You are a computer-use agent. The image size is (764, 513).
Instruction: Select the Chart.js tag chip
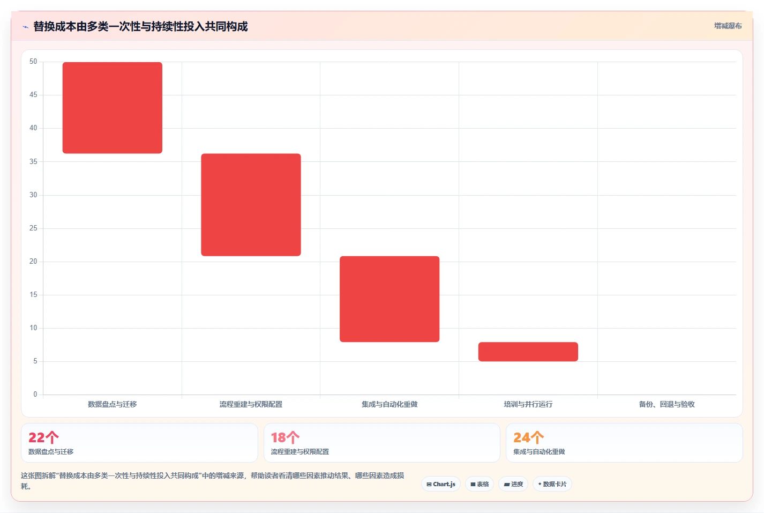441,484
